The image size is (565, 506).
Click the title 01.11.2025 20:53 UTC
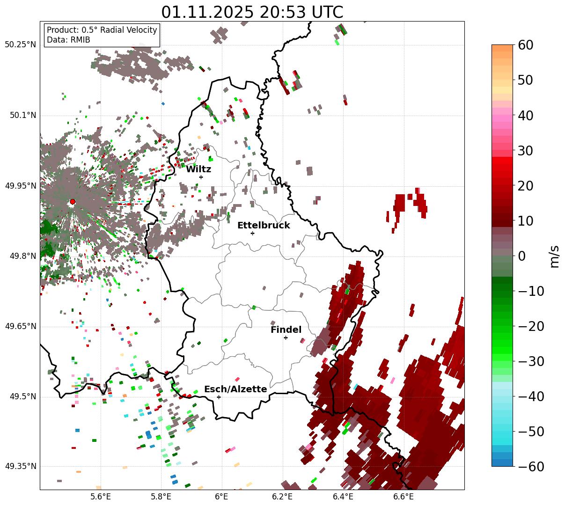[x=252, y=12]
